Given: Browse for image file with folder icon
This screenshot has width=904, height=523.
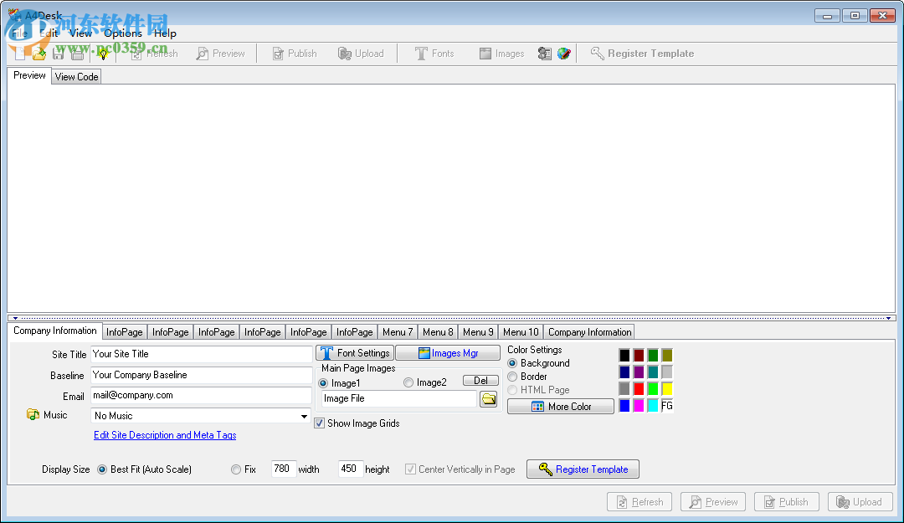Looking at the screenshot, I should click(x=488, y=399).
